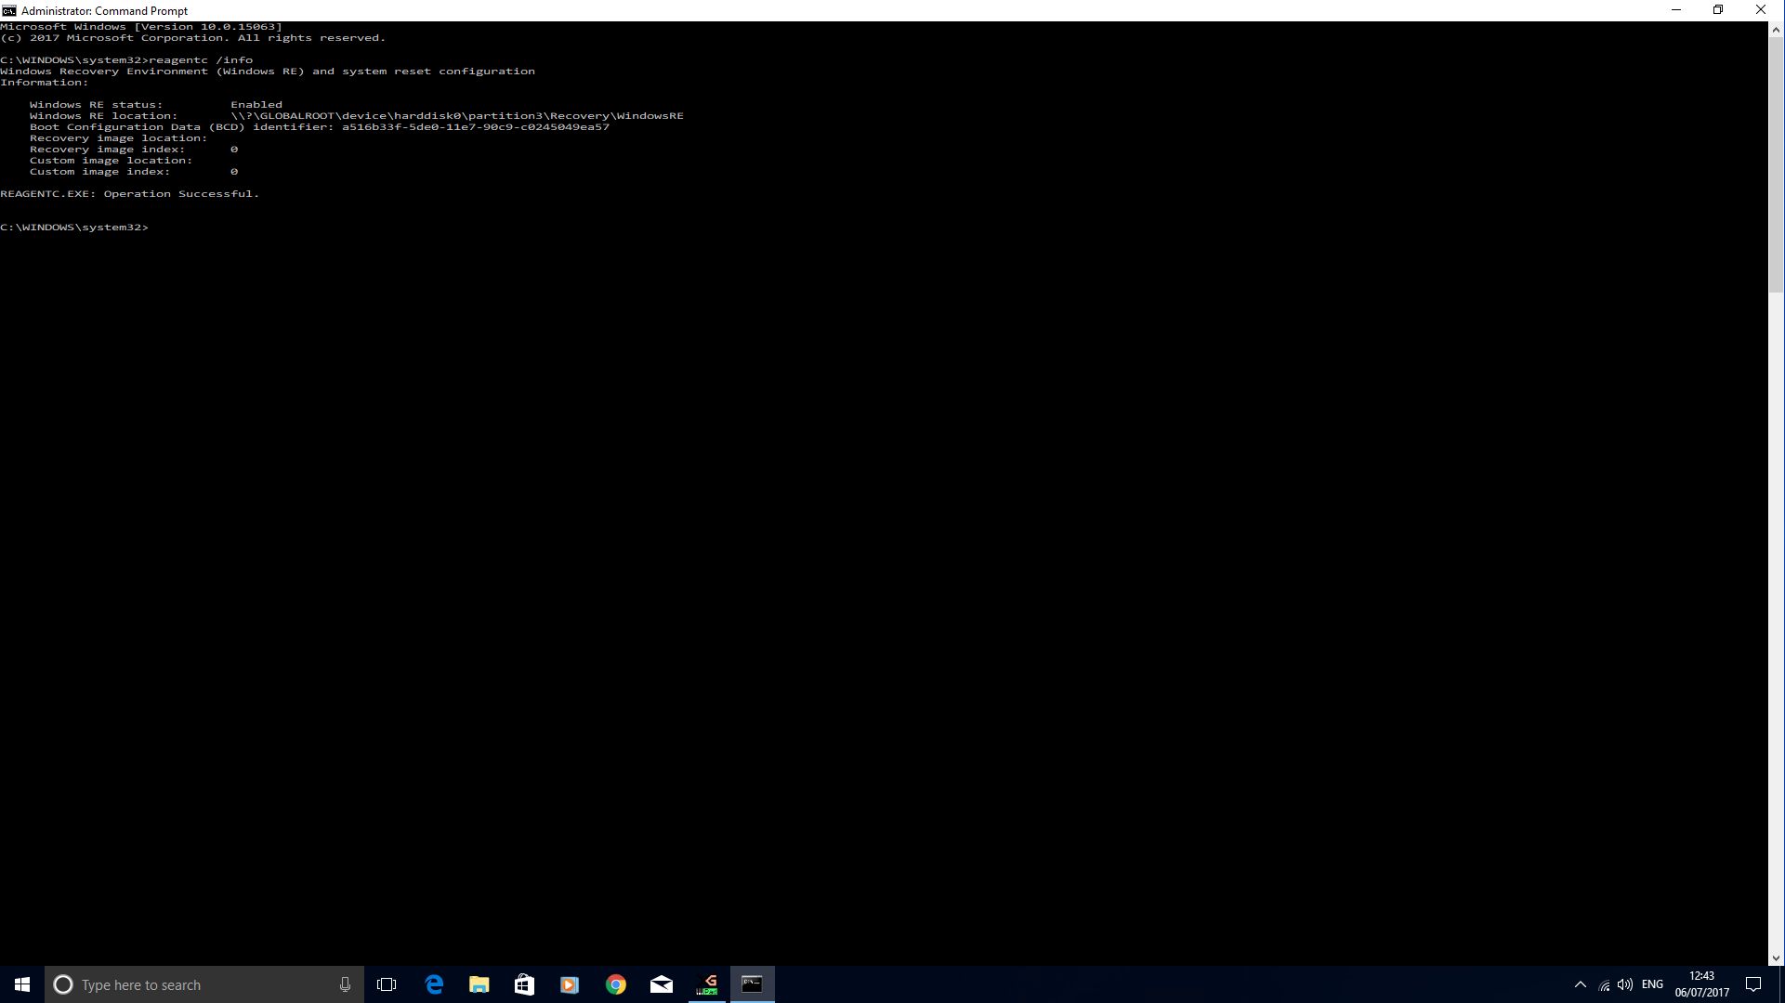Image resolution: width=1785 pixels, height=1003 pixels.
Task: Open the Command Prompt system menu icon
Action: pyautogui.click(x=8, y=10)
